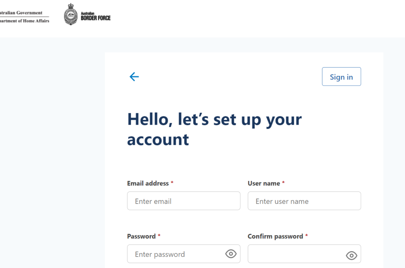Viewport: 405px width, 268px height.
Task: Focus the Enter user name field
Action: [x=304, y=201]
